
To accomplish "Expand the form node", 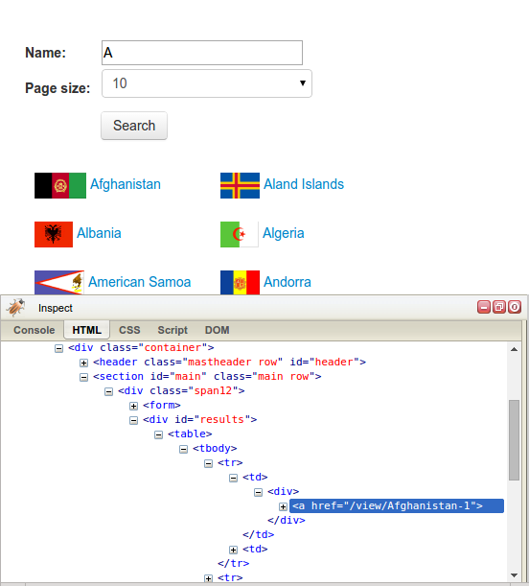I will coord(133,406).
